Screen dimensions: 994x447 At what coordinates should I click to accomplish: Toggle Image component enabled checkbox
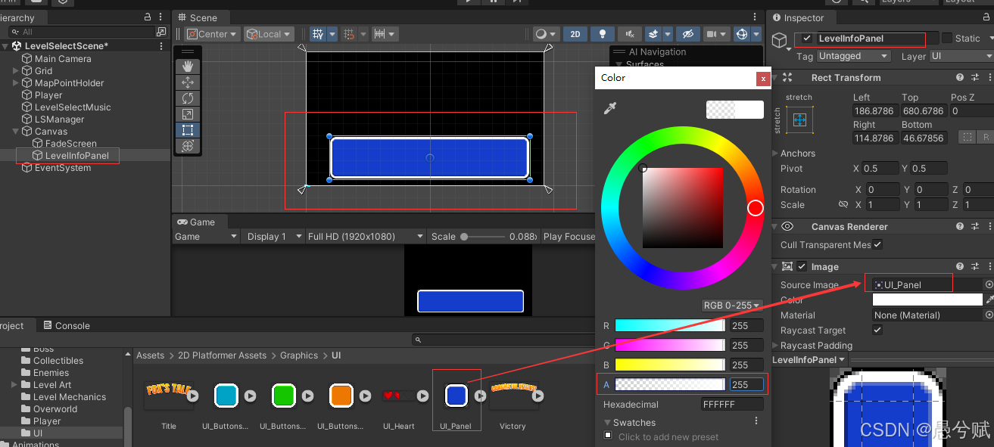802,266
